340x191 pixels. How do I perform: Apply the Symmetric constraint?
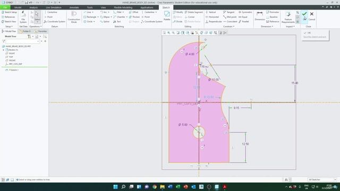pos(245,12)
